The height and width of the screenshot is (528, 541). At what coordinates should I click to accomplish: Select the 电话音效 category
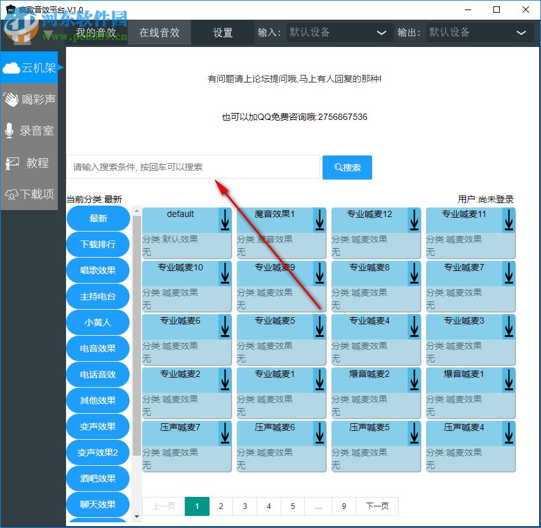[98, 374]
